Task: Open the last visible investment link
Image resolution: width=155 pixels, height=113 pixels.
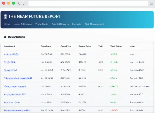Action: [17, 110]
